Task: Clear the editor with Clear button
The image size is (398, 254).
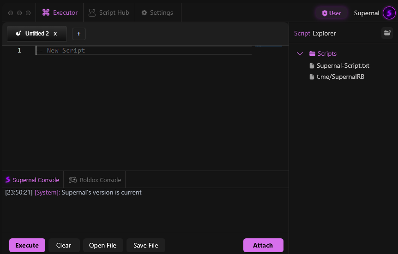Action: (x=64, y=245)
